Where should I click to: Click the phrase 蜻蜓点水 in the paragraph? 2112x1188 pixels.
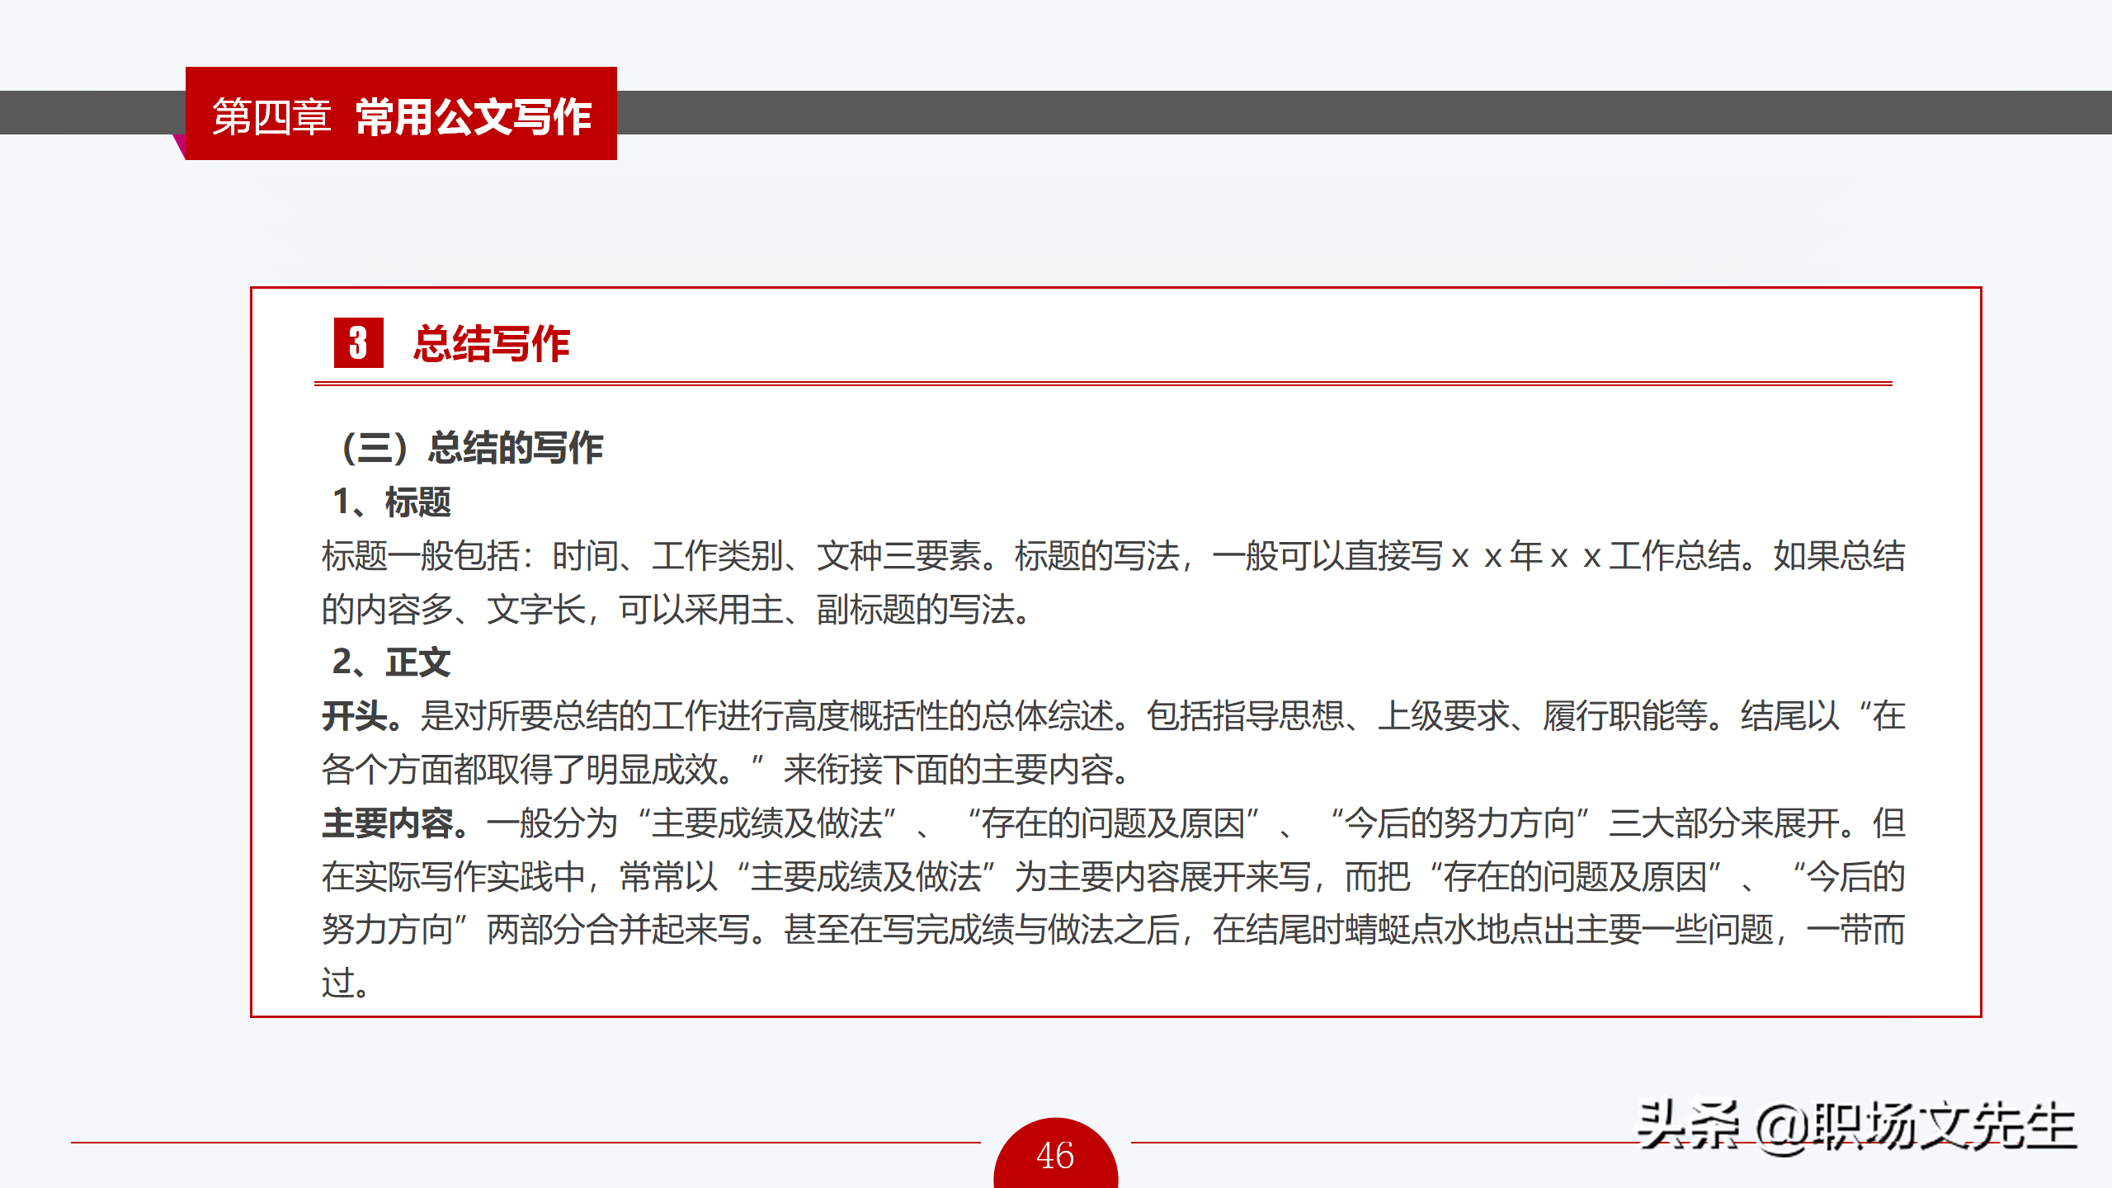coord(1409,930)
